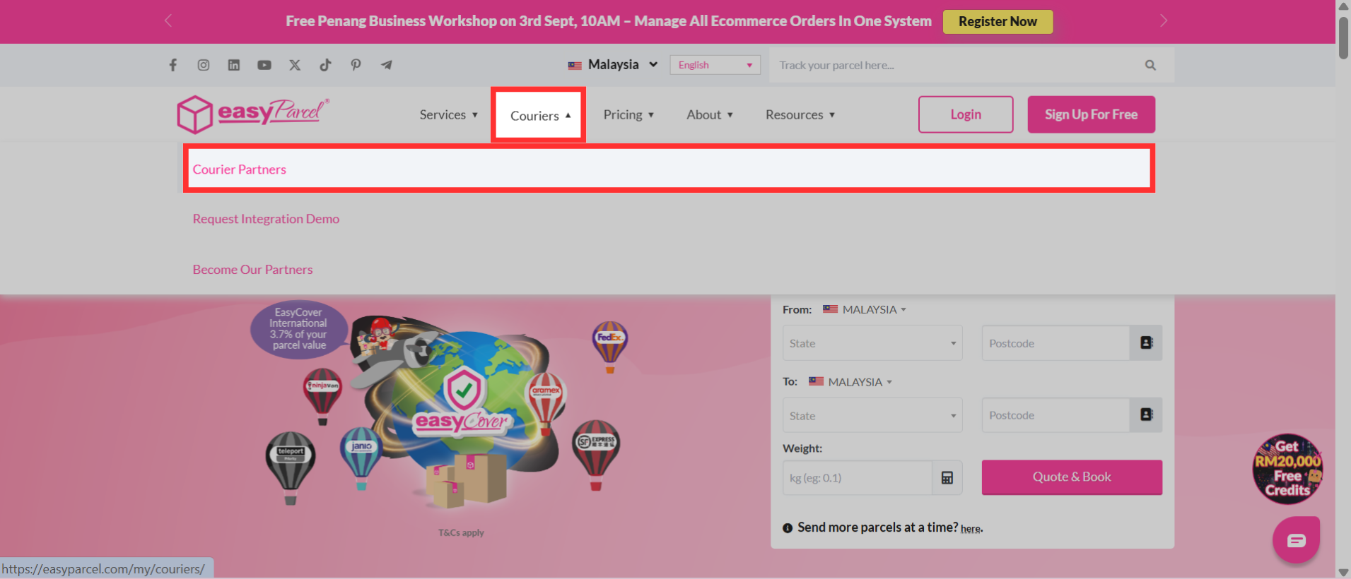
Task: Click the EasyParcel logo
Action: click(253, 114)
